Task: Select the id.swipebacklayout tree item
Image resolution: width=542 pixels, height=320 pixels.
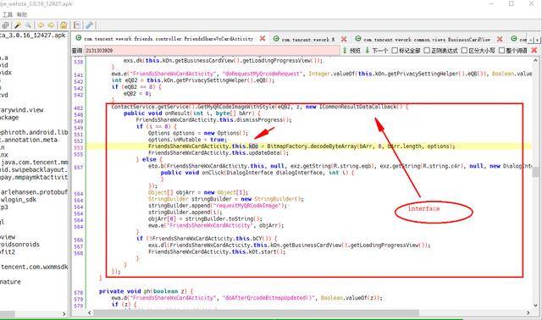Action: pos(34,169)
